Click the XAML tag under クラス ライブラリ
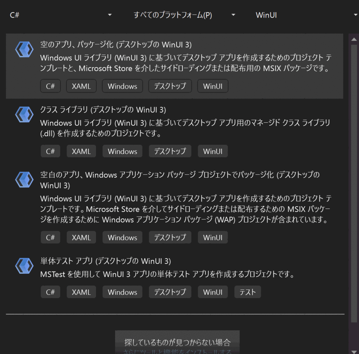The height and width of the screenshot is (354, 359). (81, 151)
